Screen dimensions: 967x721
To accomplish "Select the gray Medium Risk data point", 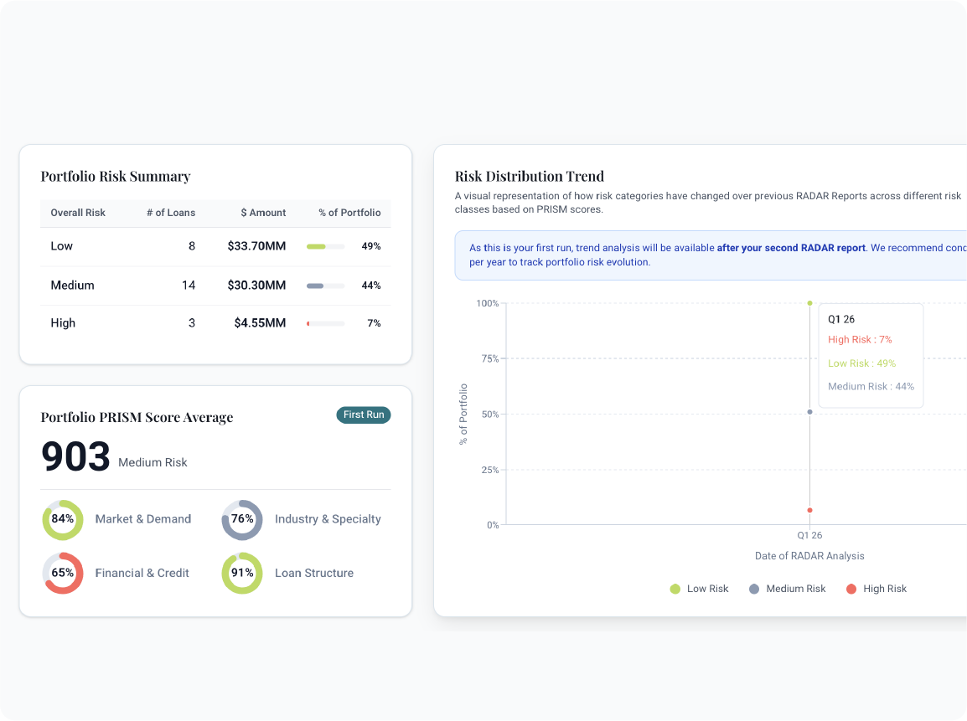I will pyautogui.click(x=809, y=411).
